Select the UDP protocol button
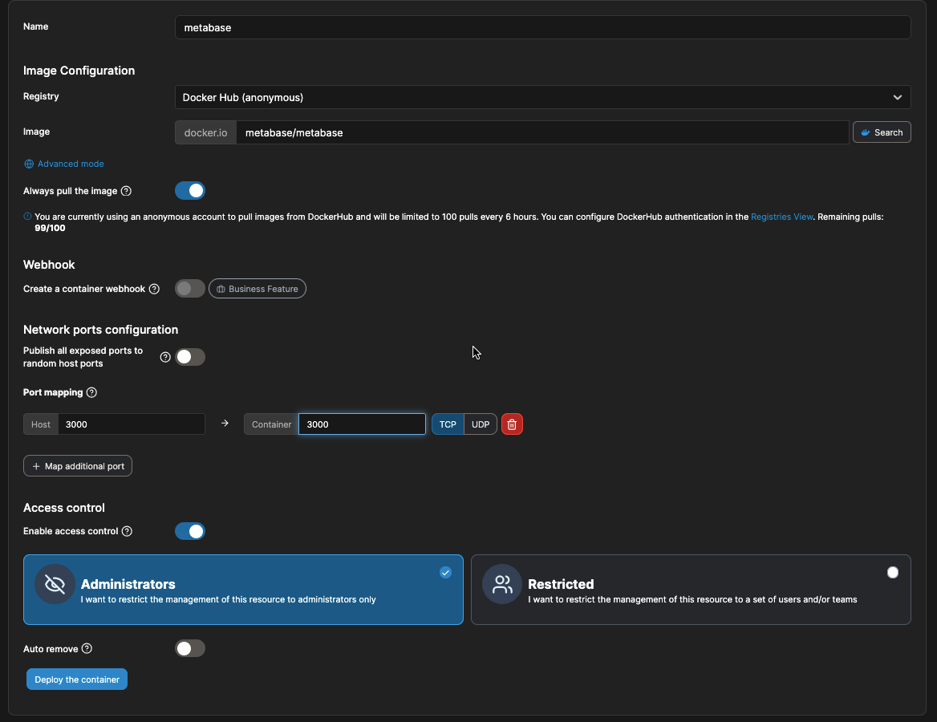This screenshot has width=937, height=722. pyautogui.click(x=481, y=424)
